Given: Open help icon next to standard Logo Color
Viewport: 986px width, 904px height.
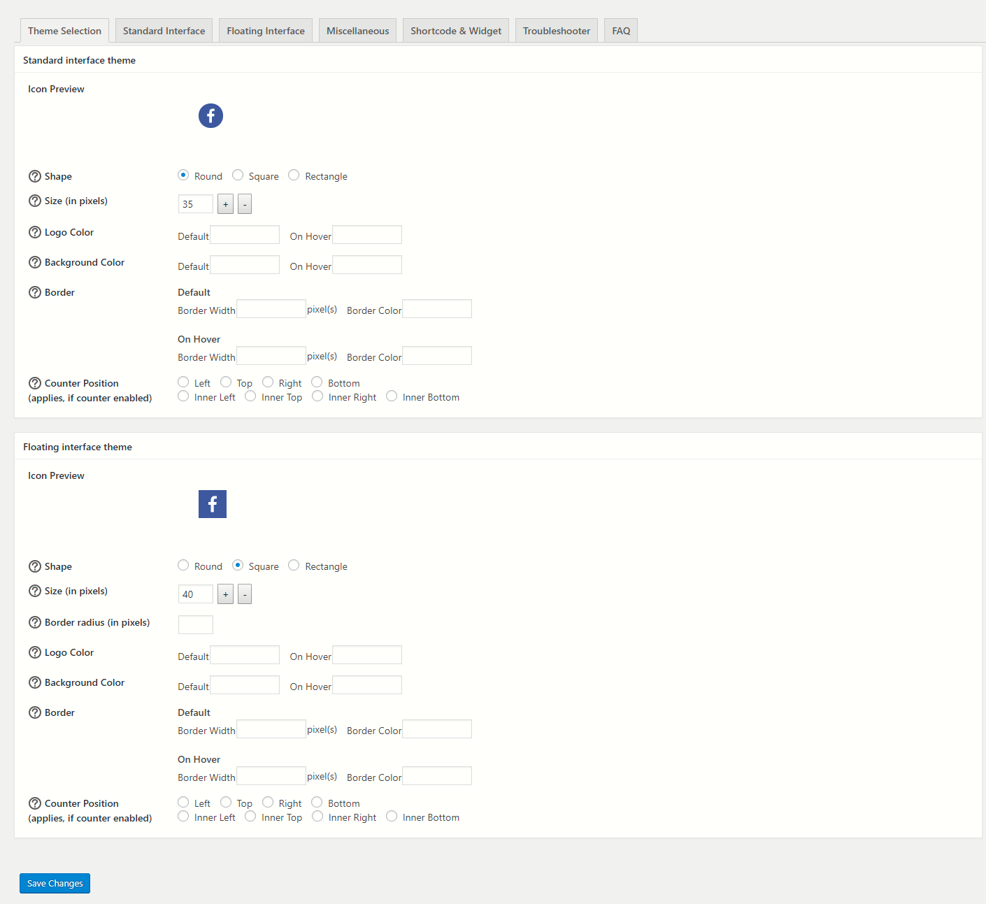Looking at the screenshot, I should point(35,232).
